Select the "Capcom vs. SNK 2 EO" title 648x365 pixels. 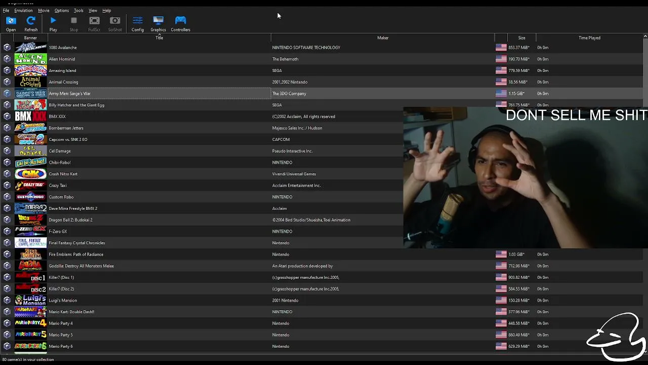68,139
